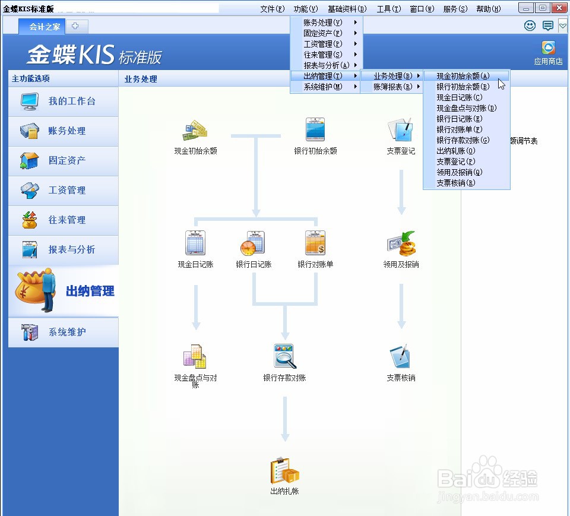Image resolution: width=570 pixels, height=516 pixels.
Task: Click the partially hidden 额调节表 link
Action: (x=524, y=141)
